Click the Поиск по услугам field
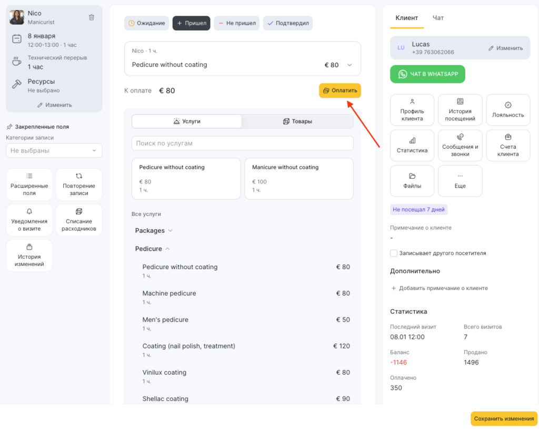539x431 pixels. (242, 143)
